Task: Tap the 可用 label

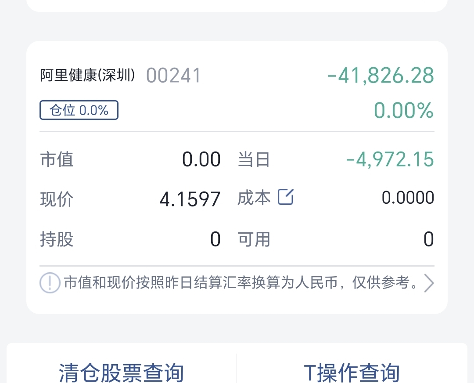Action: (x=254, y=239)
